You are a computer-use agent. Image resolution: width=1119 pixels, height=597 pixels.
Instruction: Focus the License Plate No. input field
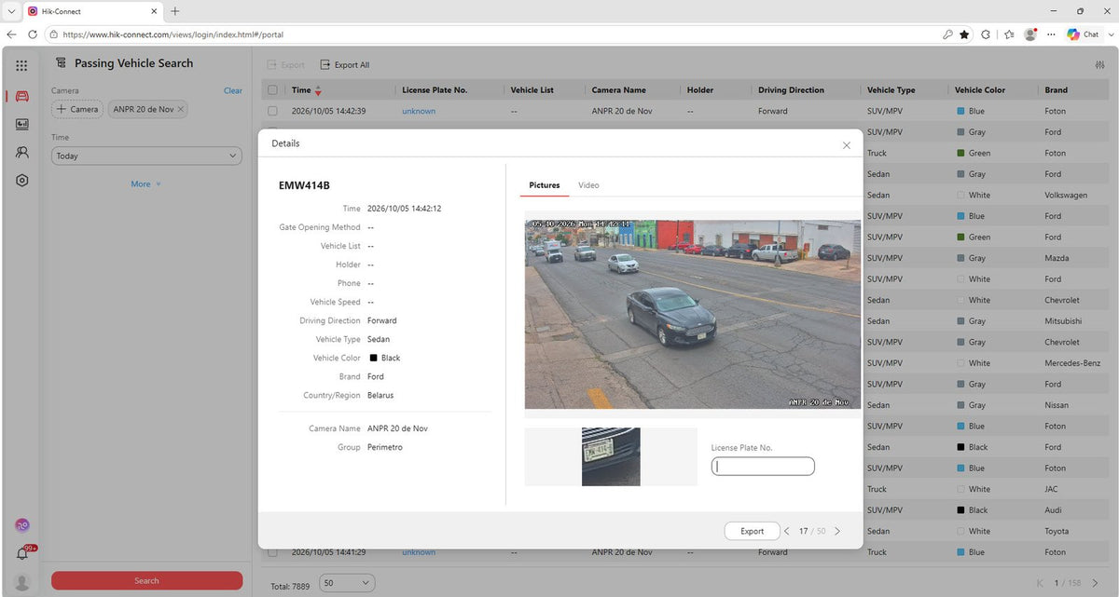(763, 466)
